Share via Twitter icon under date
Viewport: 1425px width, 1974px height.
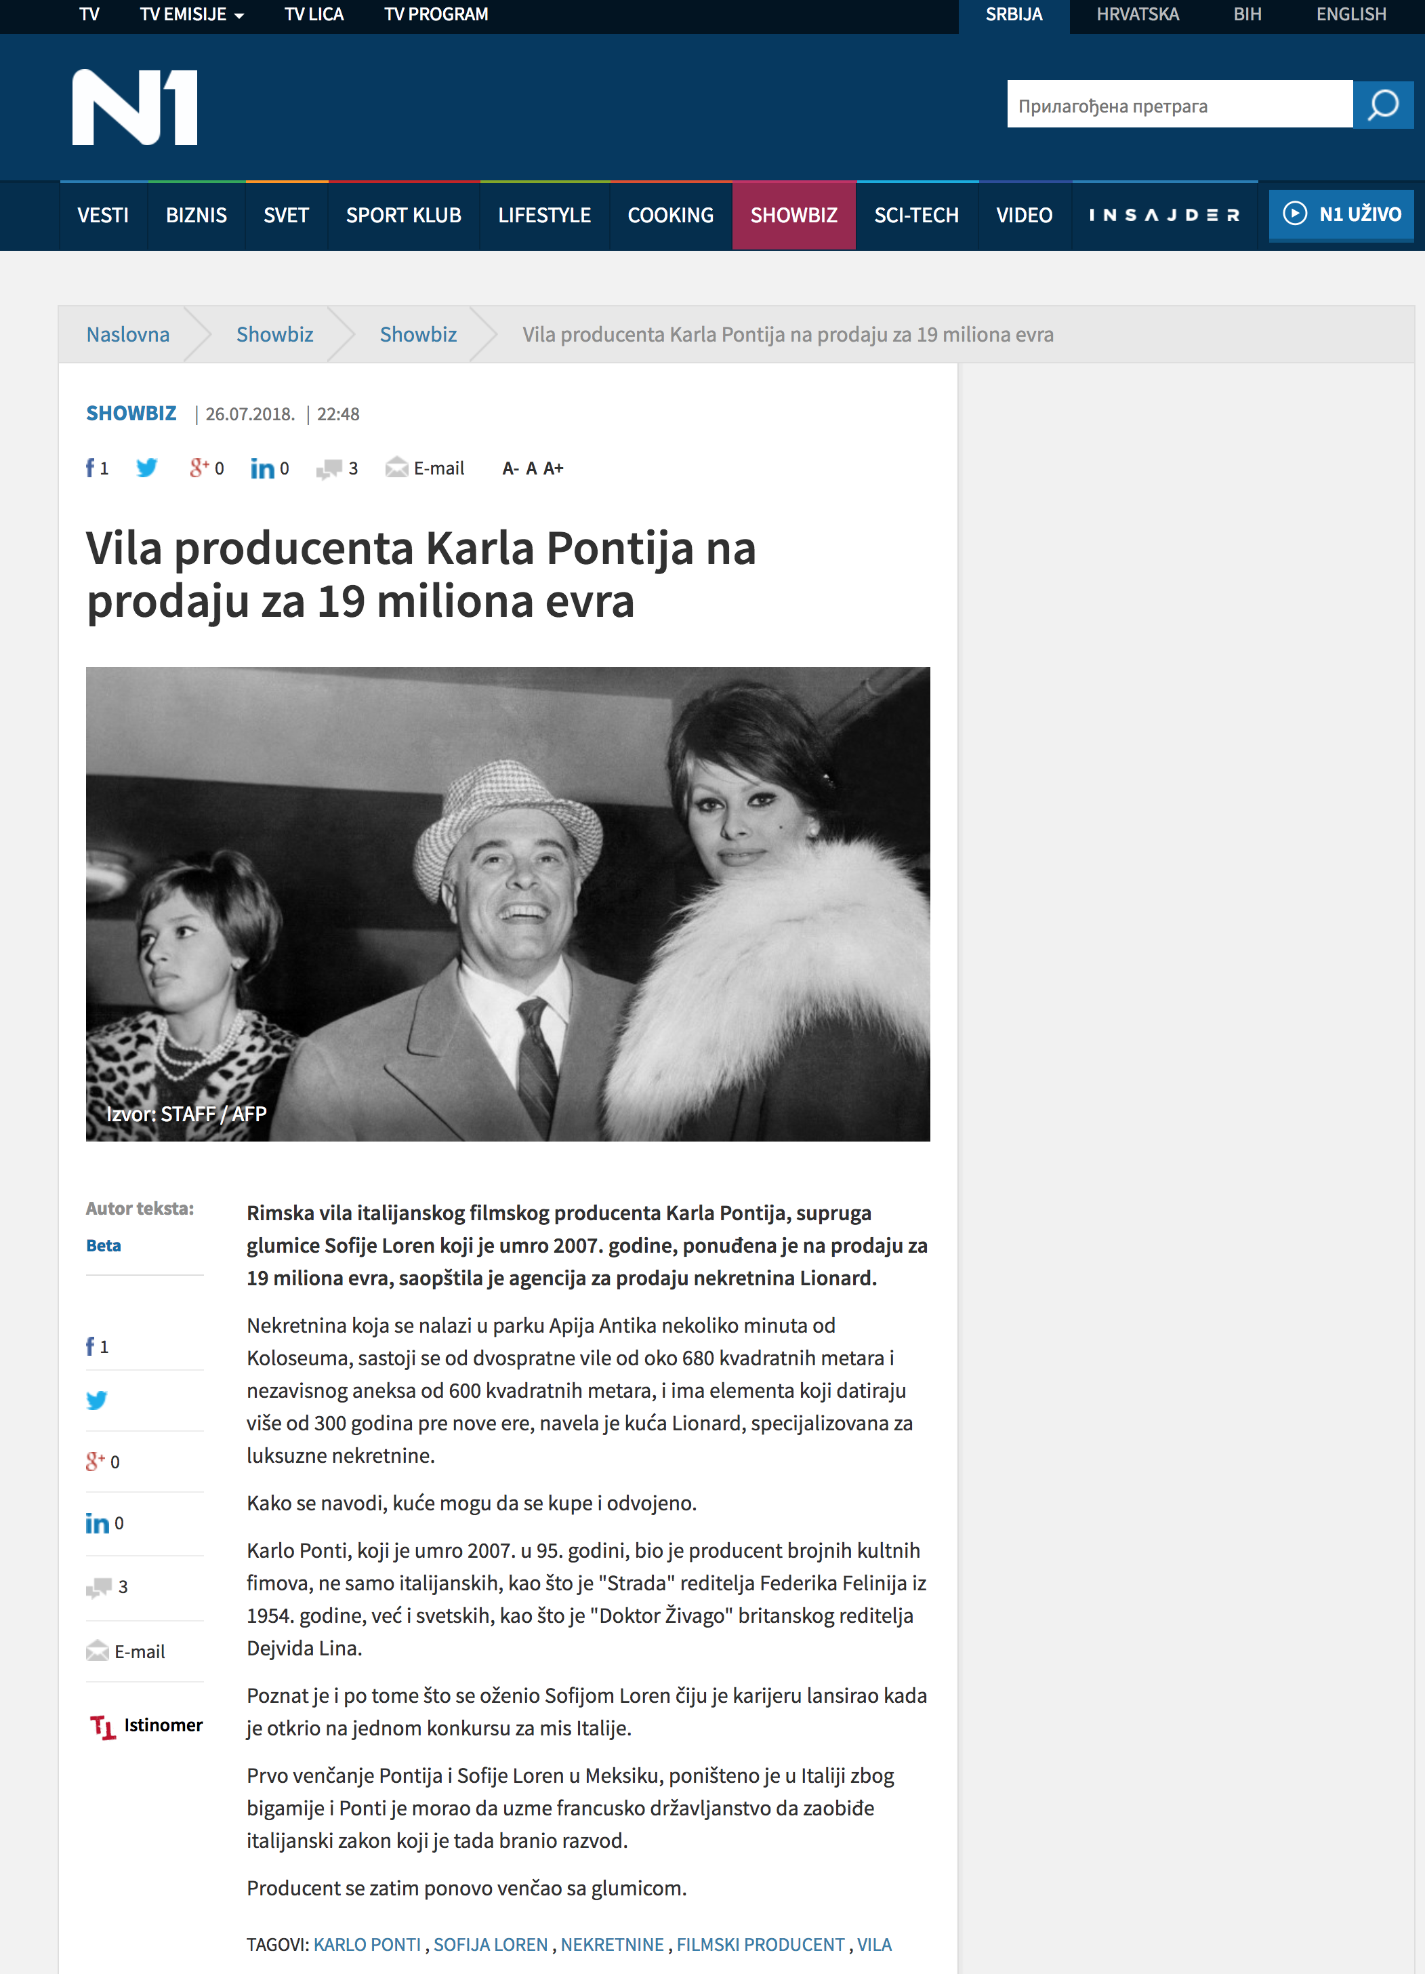[x=146, y=468]
